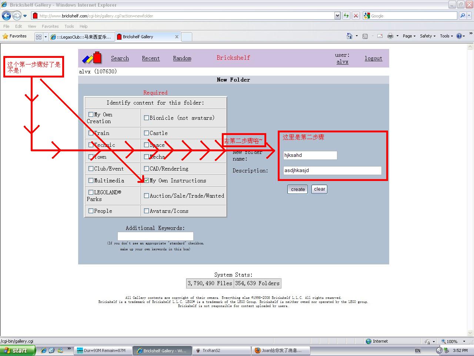Open the Search link on Brickshelf
This screenshot has height=356, width=474.
coord(120,58)
